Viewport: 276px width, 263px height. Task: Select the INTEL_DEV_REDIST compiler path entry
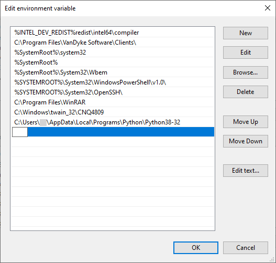click(x=113, y=33)
